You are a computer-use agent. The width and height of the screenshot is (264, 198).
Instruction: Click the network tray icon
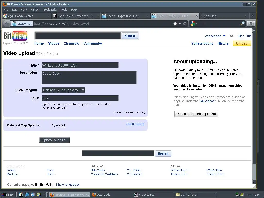[x=237, y=195]
